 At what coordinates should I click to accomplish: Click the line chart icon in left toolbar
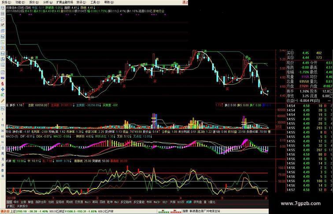click(x=3, y=20)
